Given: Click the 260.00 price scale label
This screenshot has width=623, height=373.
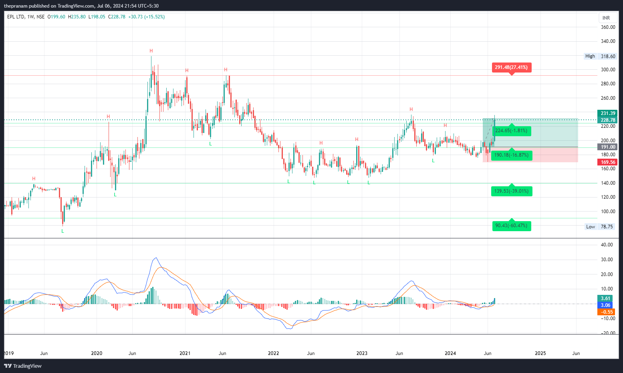Looking at the screenshot, I should point(608,98).
